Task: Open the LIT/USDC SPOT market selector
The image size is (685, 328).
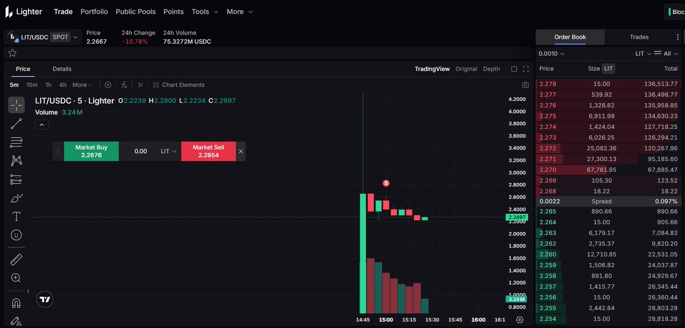Action: click(43, 37)
